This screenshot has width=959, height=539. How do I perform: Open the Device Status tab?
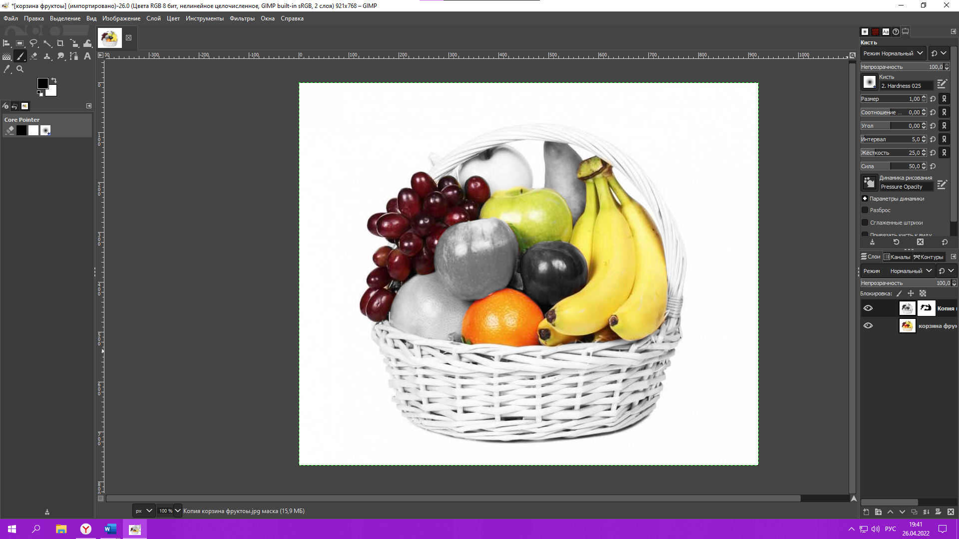(5, 106)
